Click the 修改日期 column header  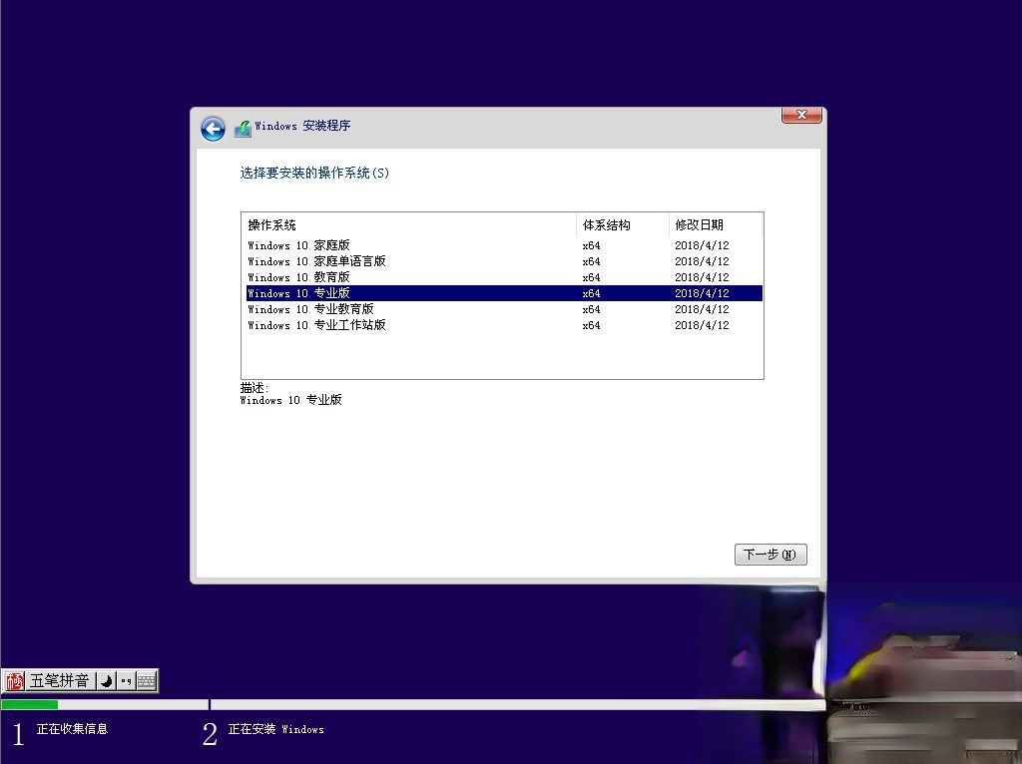[715, 225]
